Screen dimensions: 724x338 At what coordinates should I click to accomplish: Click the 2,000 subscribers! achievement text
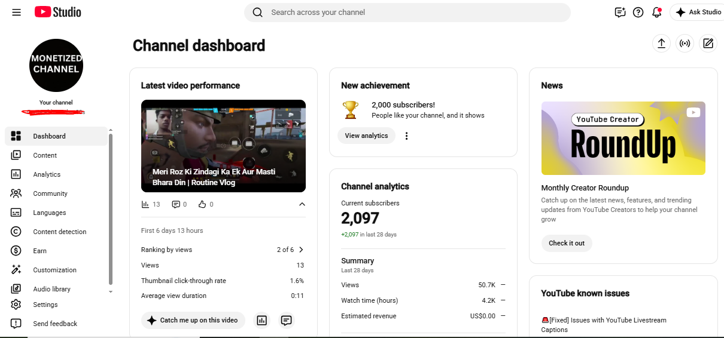403,105
